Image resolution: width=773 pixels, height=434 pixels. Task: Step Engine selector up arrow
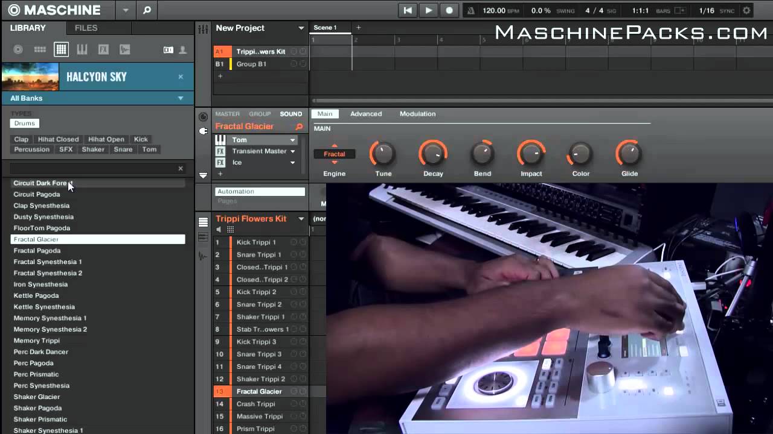click(334, 146)
